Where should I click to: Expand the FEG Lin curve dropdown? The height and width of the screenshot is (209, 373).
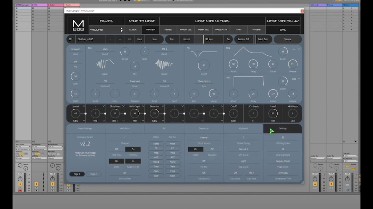click(296, 49)
